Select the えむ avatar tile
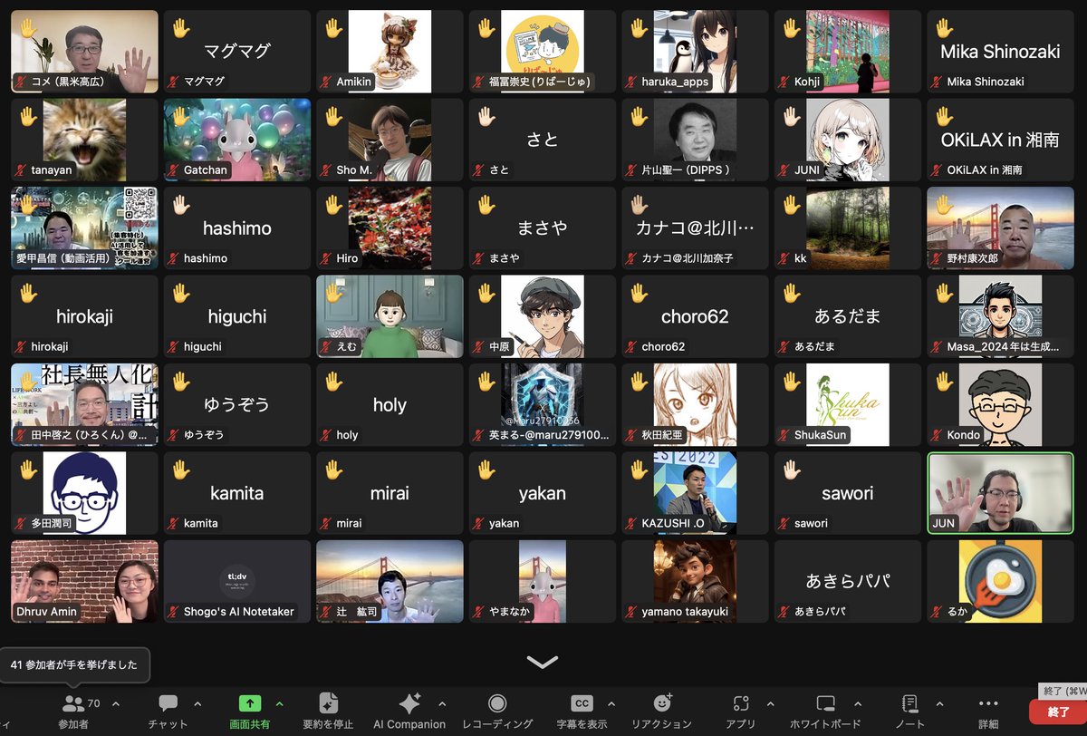The height and width of the screenshot is (736, 1087). [x=390, y=316]
